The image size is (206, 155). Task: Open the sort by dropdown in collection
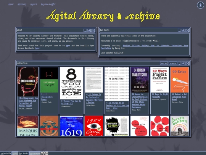(164, 64)
